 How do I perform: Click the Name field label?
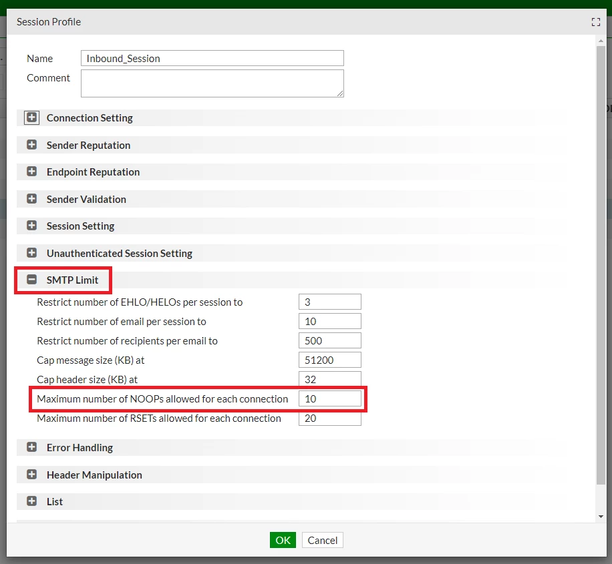pyautogui.click(x=40, y=59)
